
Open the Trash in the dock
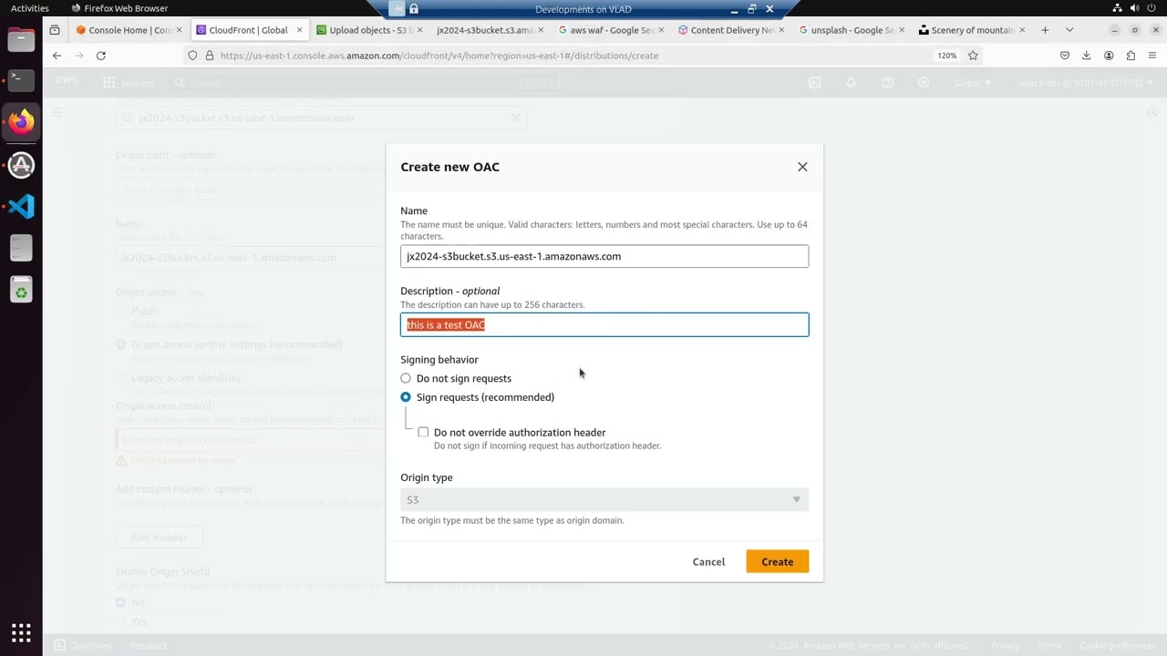(x=21, y=291)
